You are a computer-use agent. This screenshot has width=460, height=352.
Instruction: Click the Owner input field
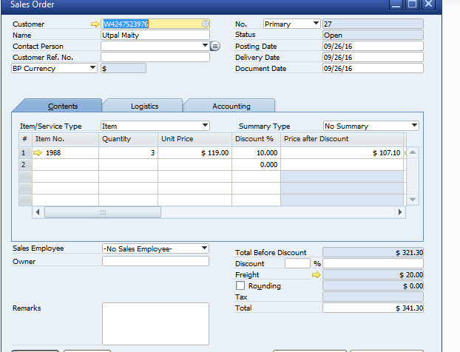(x=155, y=261)
